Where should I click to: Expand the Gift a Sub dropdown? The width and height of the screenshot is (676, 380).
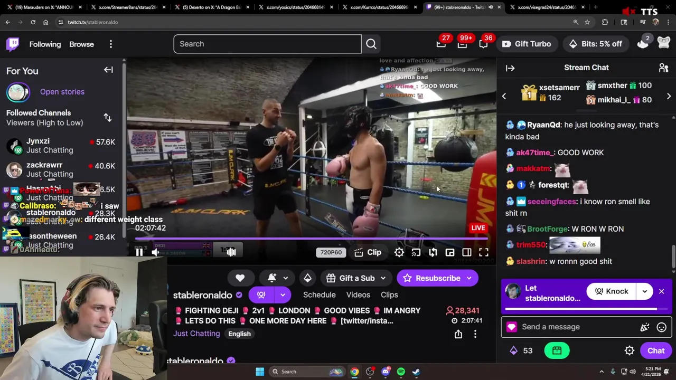383,278
